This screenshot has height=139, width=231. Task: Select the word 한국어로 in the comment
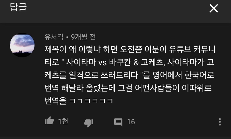[199, 75]
